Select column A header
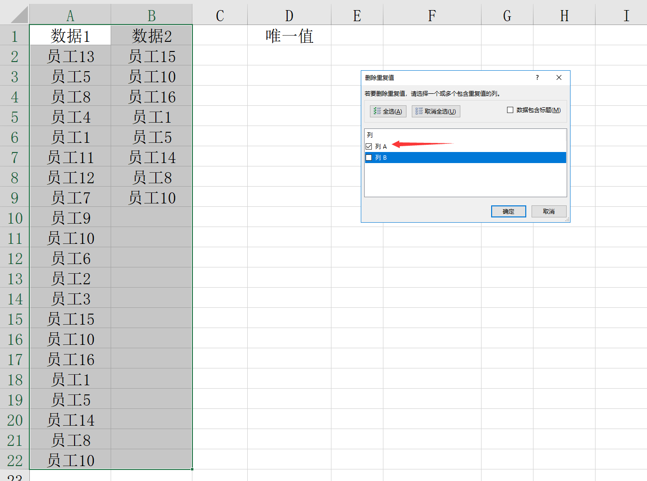Viewport: 647px width, 481px height. (70, 15)
